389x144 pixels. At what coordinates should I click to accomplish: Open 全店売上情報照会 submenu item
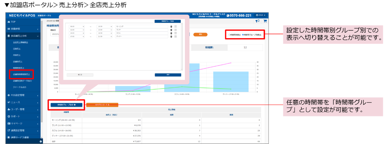pyautogui.click(x=21, y=43)
